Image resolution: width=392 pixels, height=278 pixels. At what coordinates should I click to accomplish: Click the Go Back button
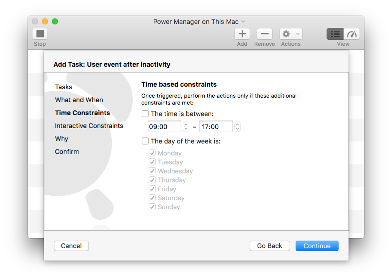[270, 246]
